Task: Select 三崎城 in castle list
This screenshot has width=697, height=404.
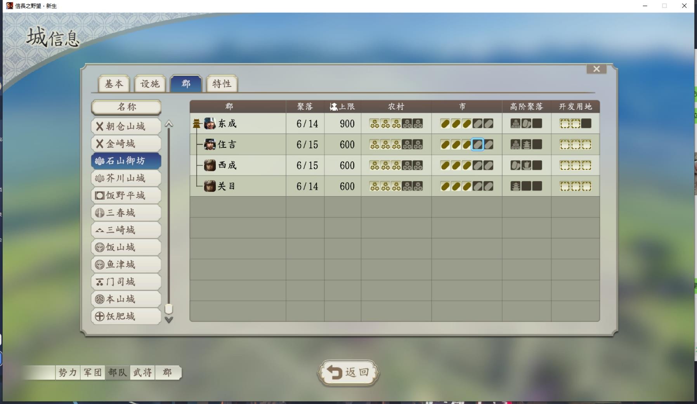Action: pos(127,230)
